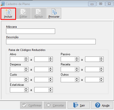Increase the Outros end value
This screenshot has height=110, width=114.
point(101,78)
